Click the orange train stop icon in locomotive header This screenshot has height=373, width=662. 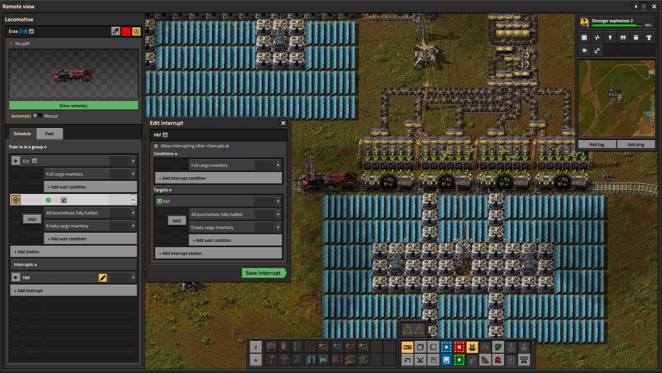pyautogui.click(x=136, y=31)
